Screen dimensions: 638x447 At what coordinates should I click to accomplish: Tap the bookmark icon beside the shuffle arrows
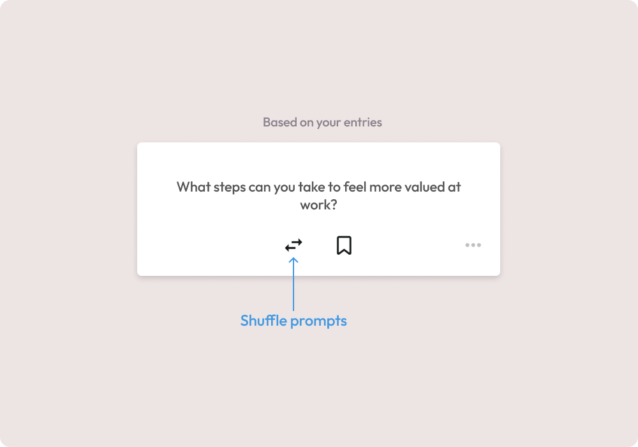pyautogui.click(x=344, y=245)
